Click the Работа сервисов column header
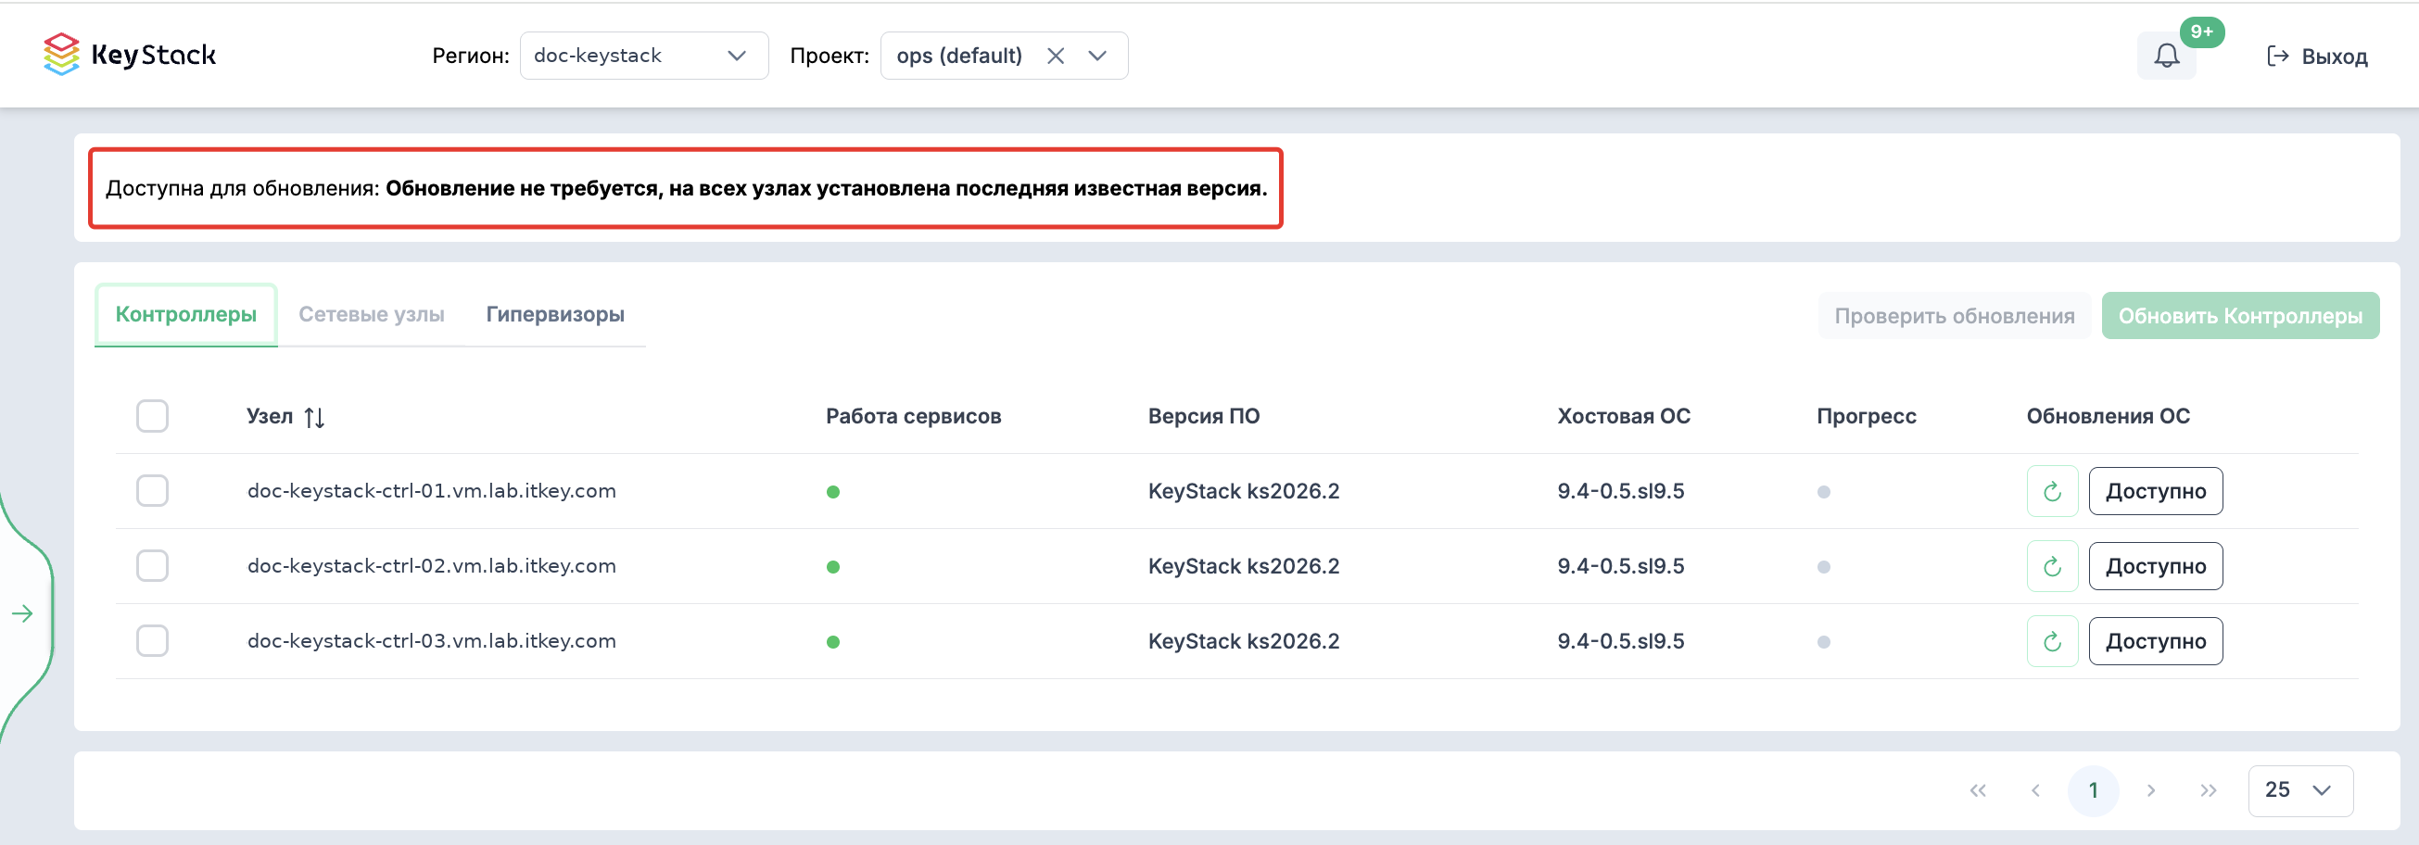The height and width of the screenshot is (845, 2419). tap(913, 416)
